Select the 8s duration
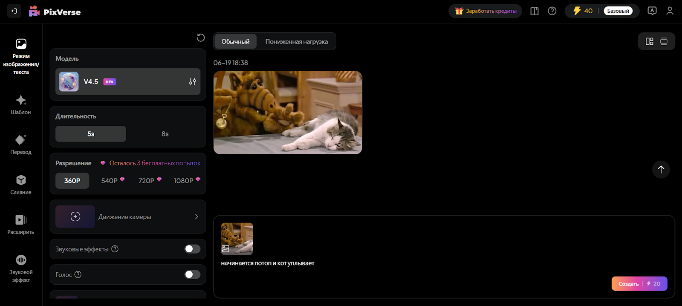682x306 pixels. (165, 134)
